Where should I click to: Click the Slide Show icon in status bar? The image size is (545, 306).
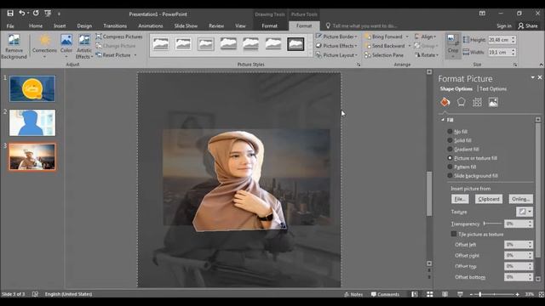click(460, 294)
